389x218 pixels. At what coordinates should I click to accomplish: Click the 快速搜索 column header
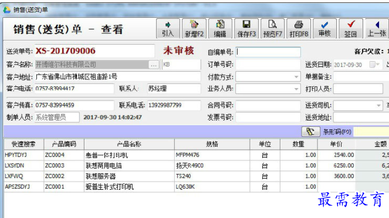tap(24, 144)
